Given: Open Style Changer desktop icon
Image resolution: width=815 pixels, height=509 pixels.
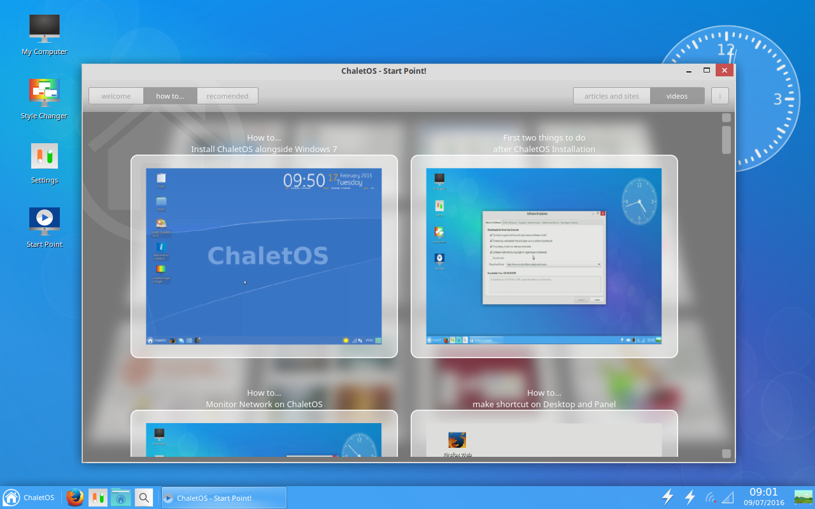Looking at the screenshot, I should 44,99.
